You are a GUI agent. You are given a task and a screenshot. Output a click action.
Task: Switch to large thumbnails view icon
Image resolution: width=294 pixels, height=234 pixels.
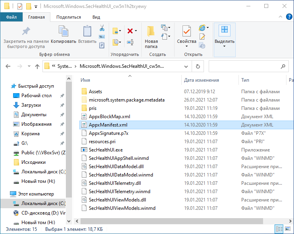click(x=287, y=229)
